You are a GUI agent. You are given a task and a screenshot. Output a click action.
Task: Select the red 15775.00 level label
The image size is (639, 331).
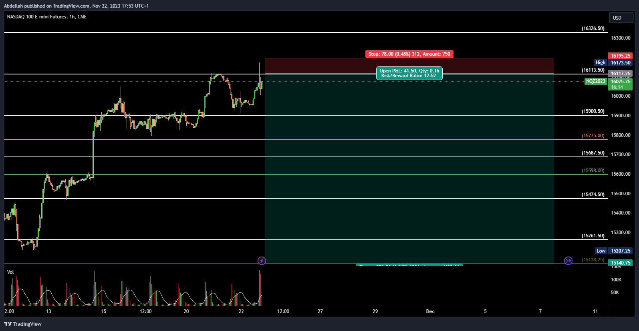[593, 136]
